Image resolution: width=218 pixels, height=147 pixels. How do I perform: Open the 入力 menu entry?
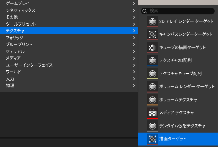click(x=69, y=79)
